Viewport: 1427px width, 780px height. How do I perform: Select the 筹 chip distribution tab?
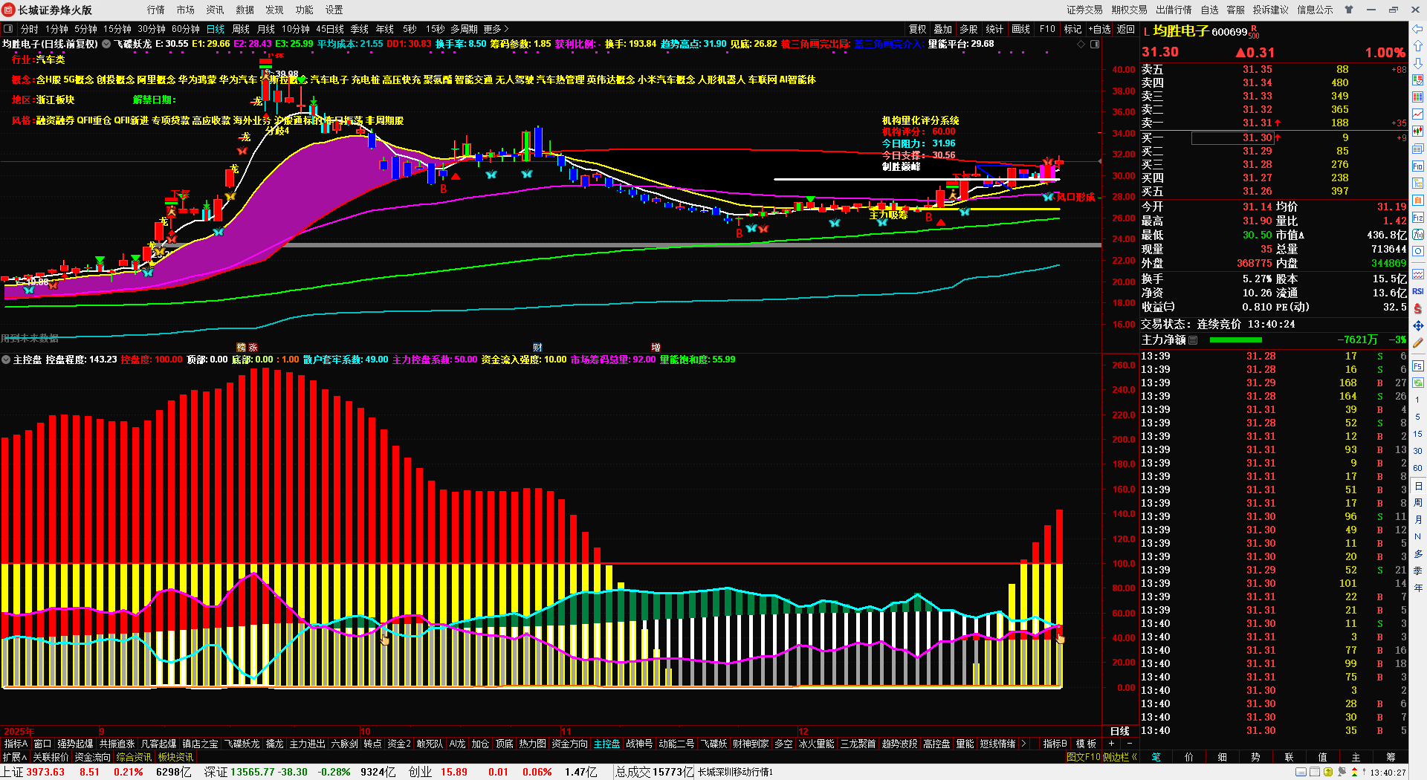pos(1391,757)
